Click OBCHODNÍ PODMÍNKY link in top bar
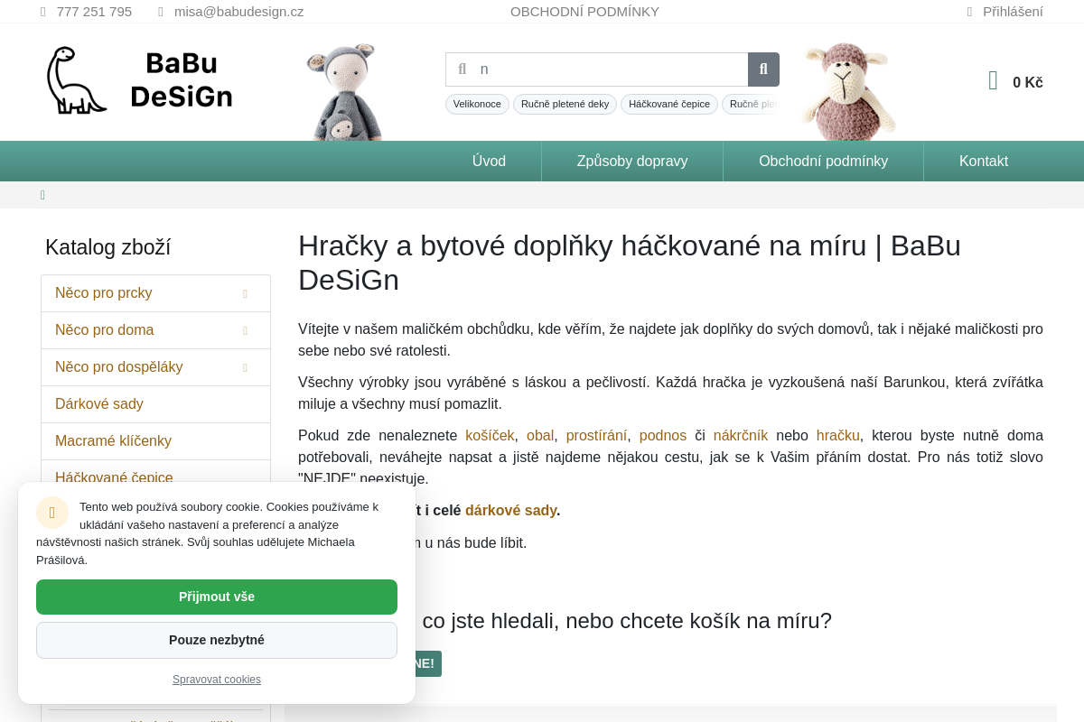 [x=584, y=12]
